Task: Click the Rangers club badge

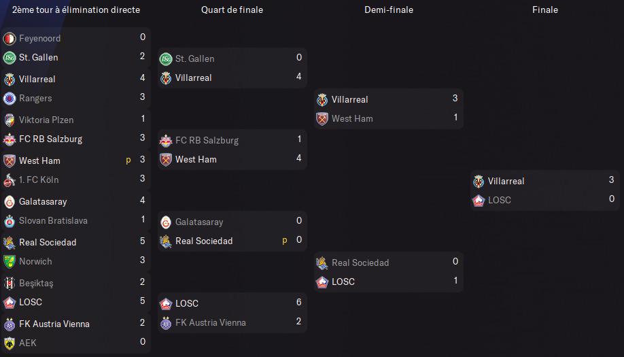Action: point(10,99)
